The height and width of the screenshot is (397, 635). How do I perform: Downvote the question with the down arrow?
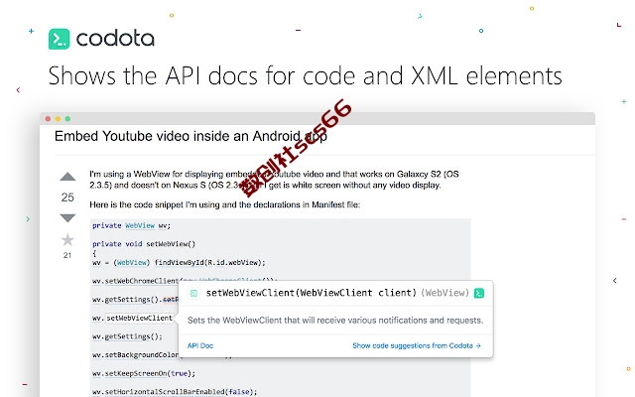[67, 218]
